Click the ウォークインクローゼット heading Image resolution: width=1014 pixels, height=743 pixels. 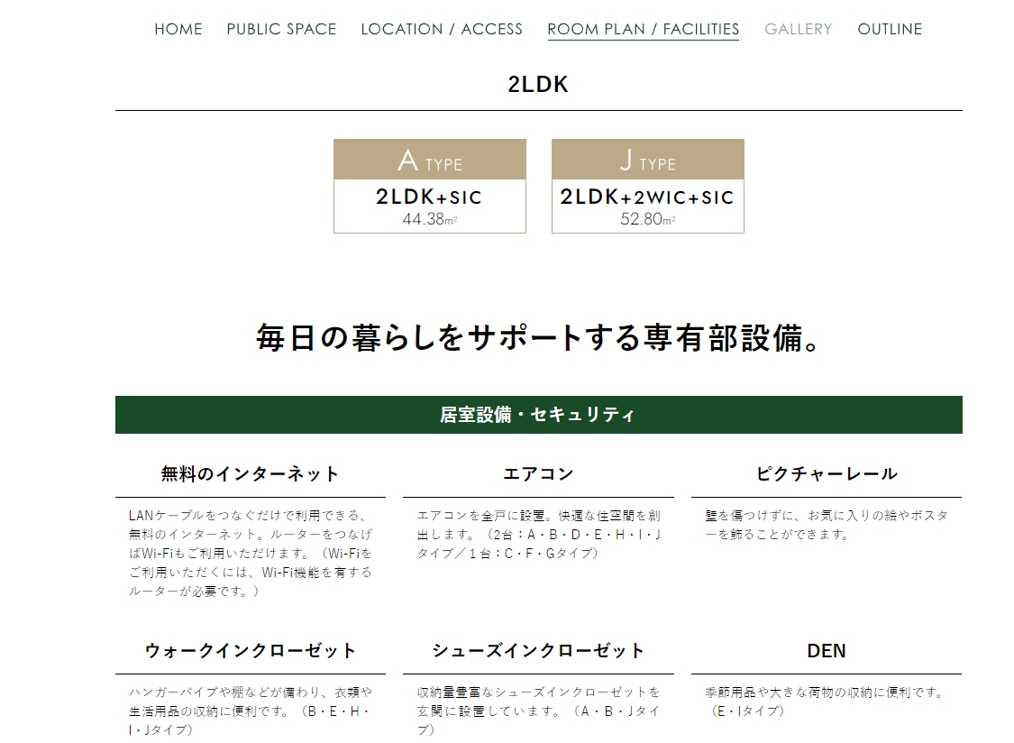tap(251, 649)
